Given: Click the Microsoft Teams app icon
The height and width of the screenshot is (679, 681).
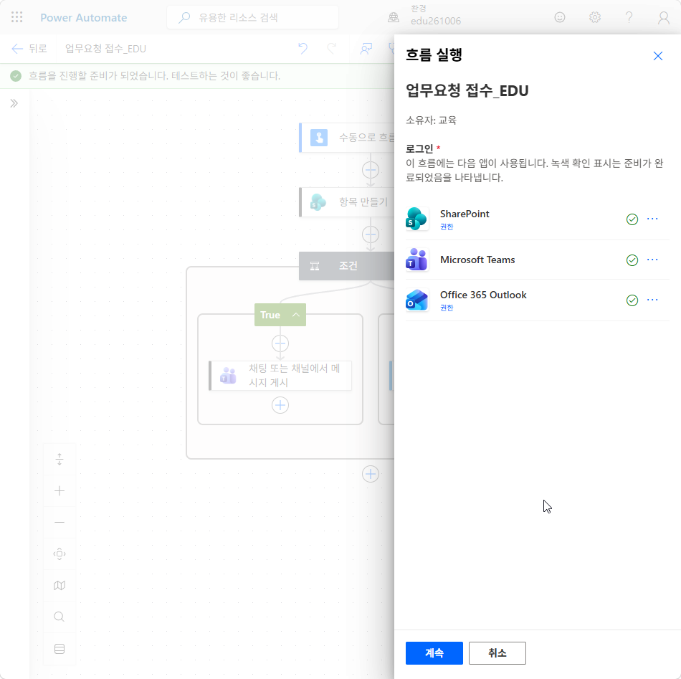Looking at the screenshot, I should (x=417, y=260).
